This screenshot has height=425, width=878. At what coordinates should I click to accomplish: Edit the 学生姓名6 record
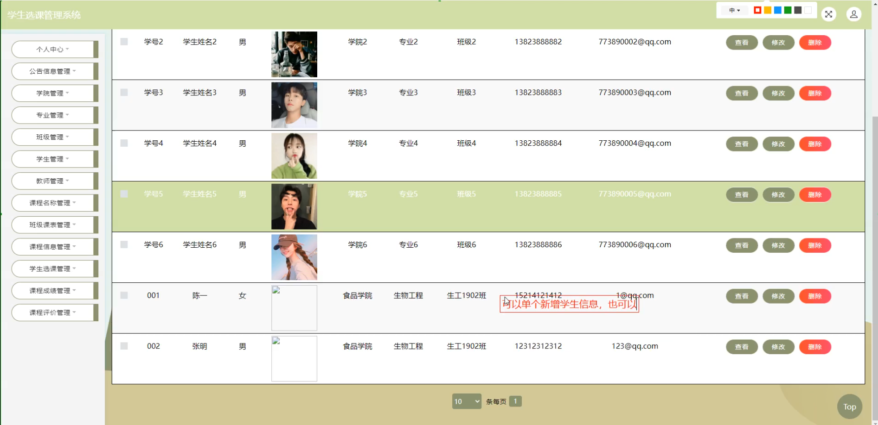(x=778, y=245)
